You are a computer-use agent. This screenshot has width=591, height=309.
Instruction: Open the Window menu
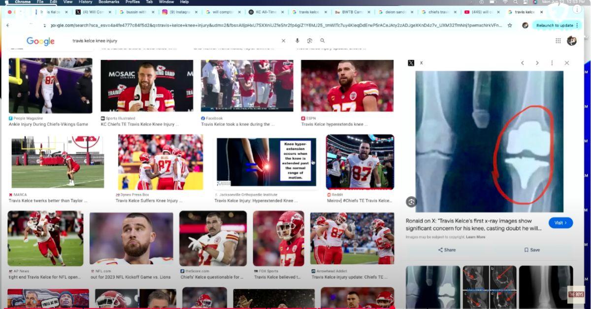coord(166,2)
